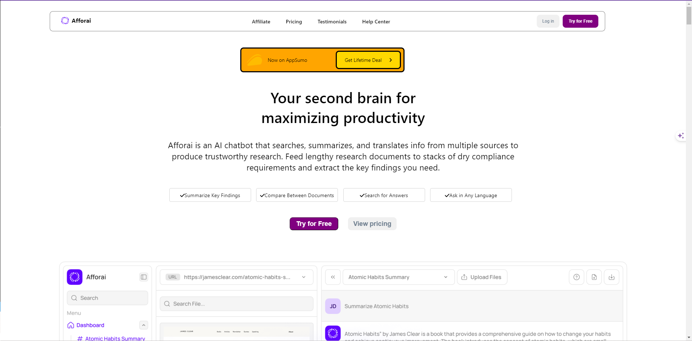692x341 pixels.
Task: Click the AppSumo logo in the banner
Action: click(255, 60)
